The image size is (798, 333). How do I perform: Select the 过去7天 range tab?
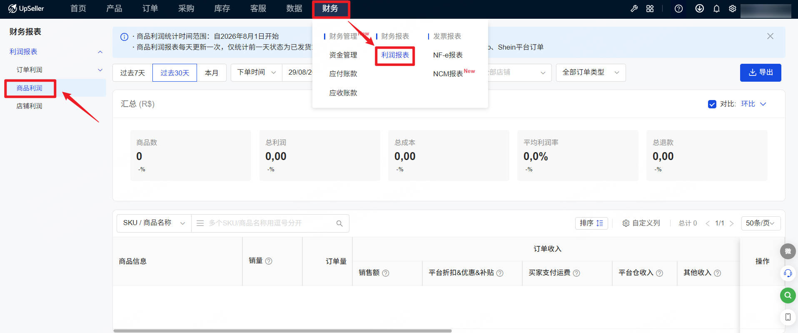click(132, 73)
